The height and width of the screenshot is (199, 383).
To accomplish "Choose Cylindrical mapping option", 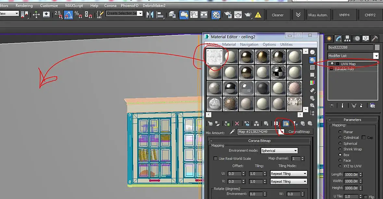I will click(x=340, y=138).
